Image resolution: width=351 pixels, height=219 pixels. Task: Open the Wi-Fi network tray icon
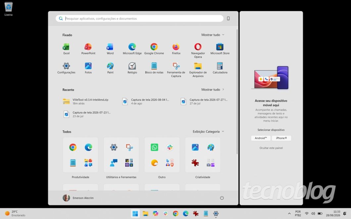click(x=307, y=214)
